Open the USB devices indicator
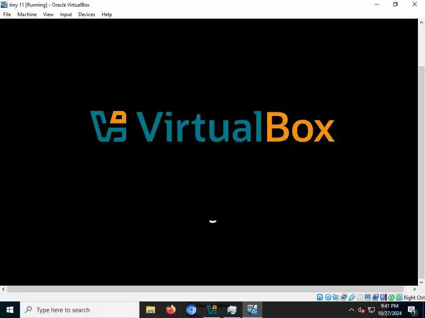Viewport: 425px width, 318px height. tap(352, 297)
